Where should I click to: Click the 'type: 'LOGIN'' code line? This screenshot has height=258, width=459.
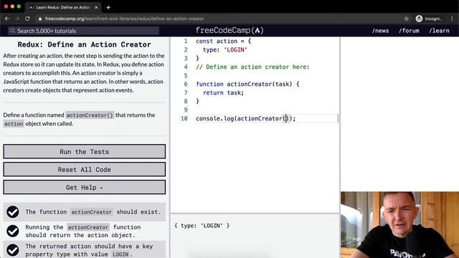225,49
